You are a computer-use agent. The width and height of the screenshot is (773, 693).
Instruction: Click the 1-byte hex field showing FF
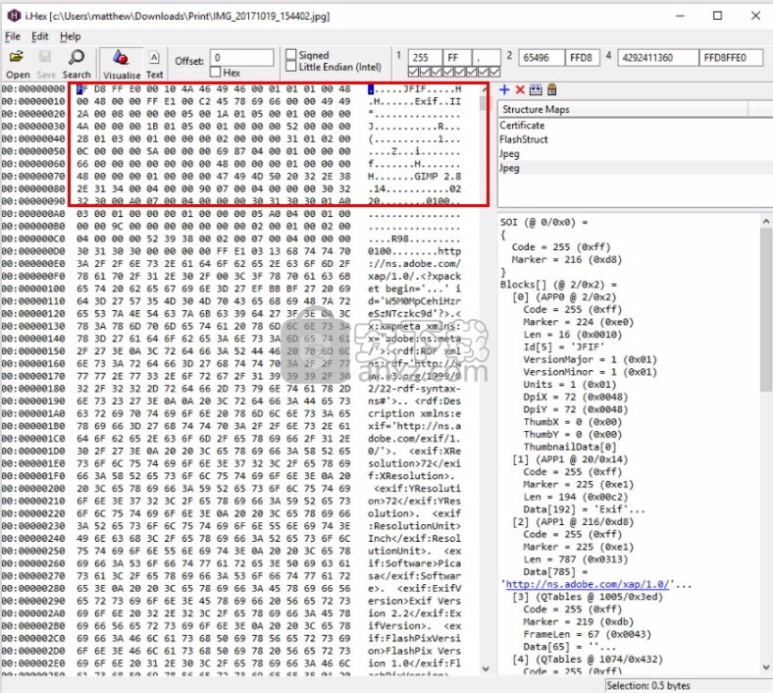pos(457,58)
